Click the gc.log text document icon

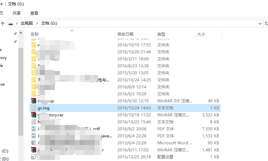click(x=34, y=108)
